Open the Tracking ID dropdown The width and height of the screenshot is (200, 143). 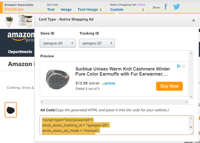pos(97,43)
